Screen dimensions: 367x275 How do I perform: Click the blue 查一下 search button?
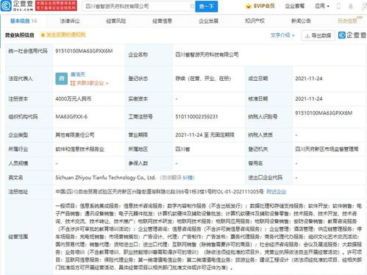(206, 7)
